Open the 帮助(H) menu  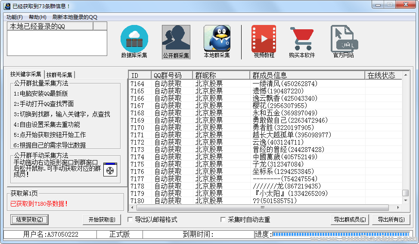[37, 17]
